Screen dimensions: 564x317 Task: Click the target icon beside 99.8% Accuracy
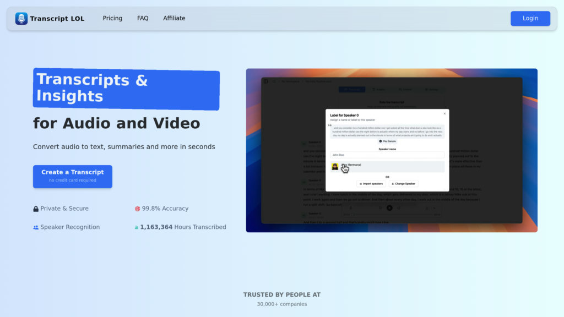click(138, 209)
